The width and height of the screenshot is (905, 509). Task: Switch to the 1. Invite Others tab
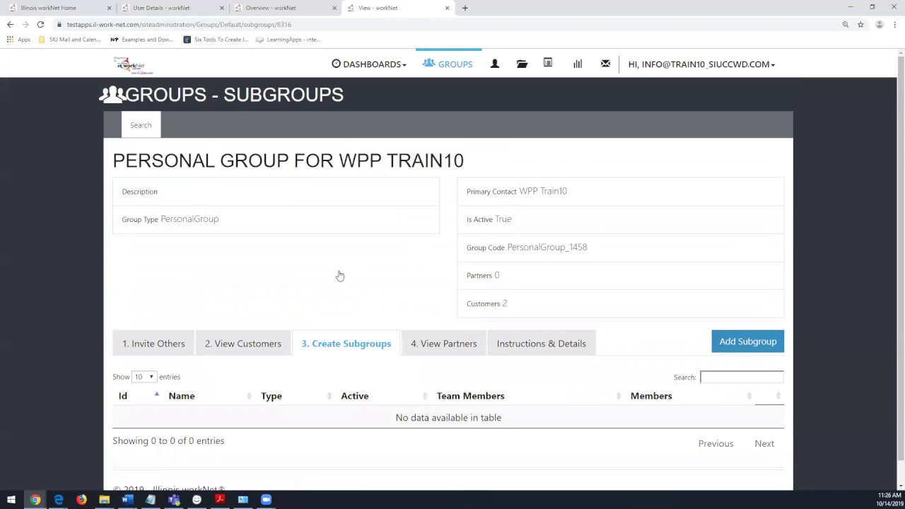click(x=153, y=344)
